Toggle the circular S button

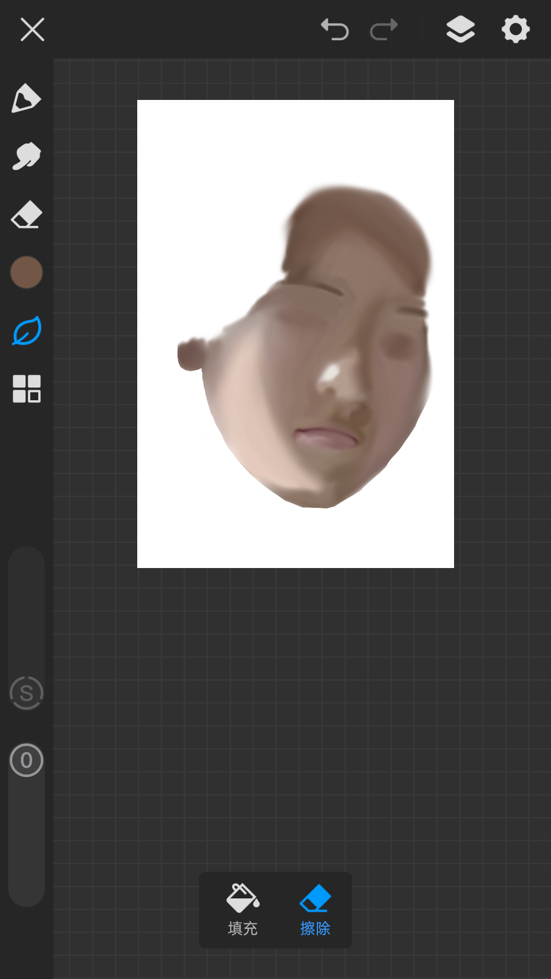coord(26,692)
